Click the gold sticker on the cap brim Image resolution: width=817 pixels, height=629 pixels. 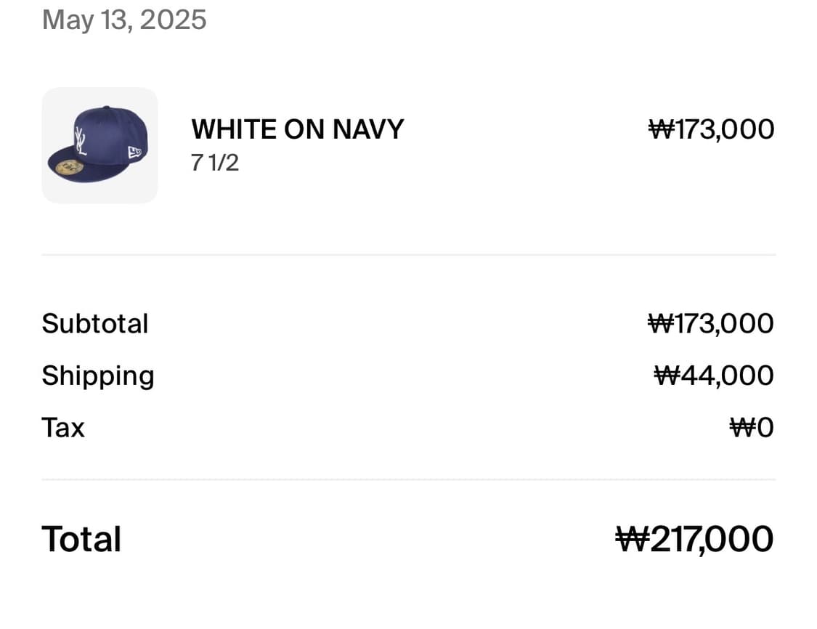pyautogui.click(x=69, y=167)
